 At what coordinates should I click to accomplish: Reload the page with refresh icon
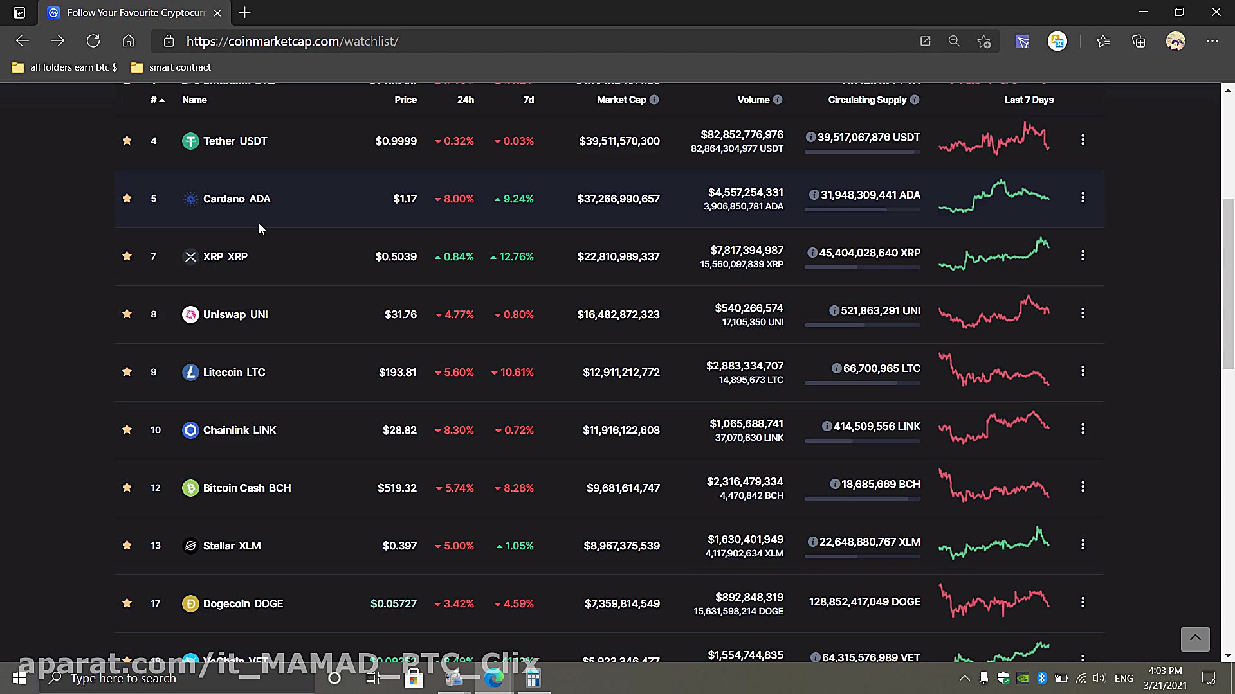(93, 41)
